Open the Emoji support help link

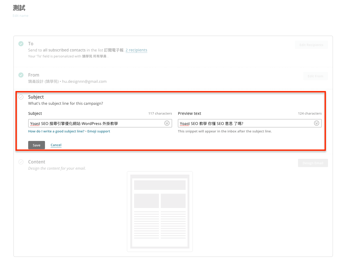tap(98, 131)
